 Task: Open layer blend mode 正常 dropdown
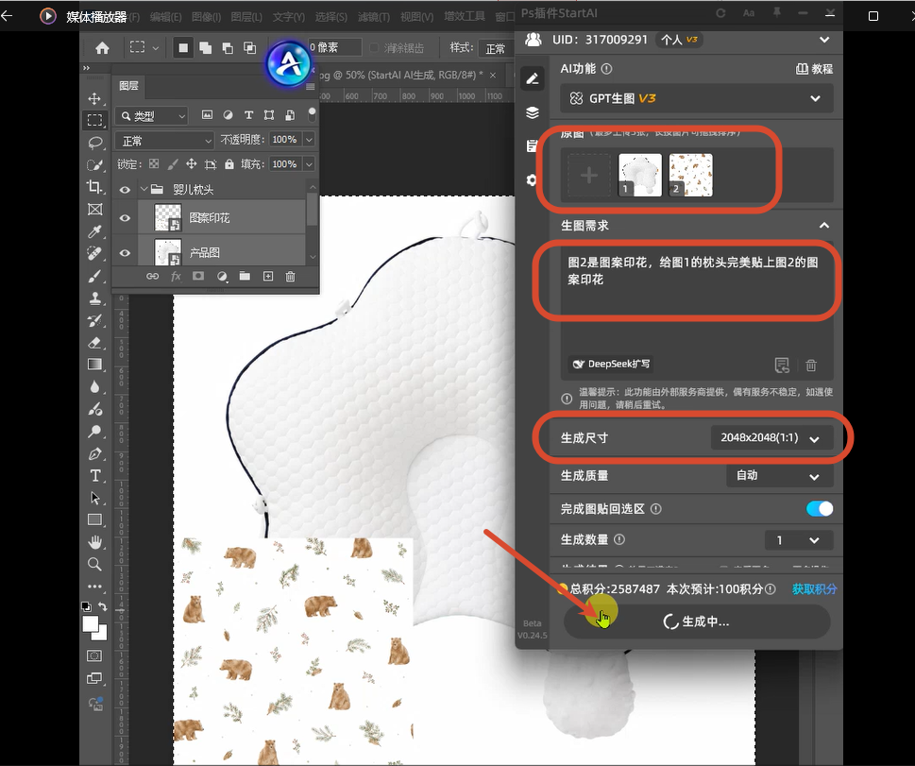click(x=164, y=141)
